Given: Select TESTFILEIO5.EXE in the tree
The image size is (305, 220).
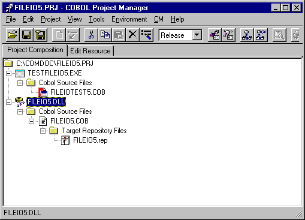Looking at the screenshot, I should point(55,73).
